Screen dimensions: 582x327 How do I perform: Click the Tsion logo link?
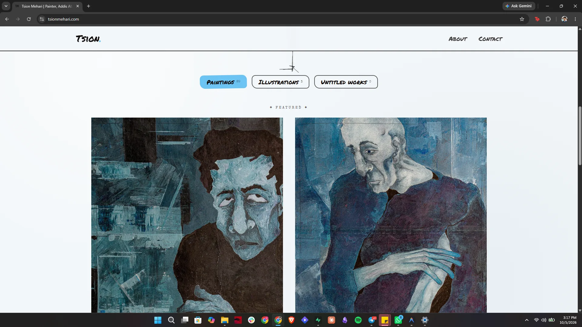(x=88, y=39)
